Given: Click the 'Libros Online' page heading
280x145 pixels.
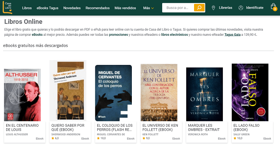Looking at the screenshot, I should [23, 22].
